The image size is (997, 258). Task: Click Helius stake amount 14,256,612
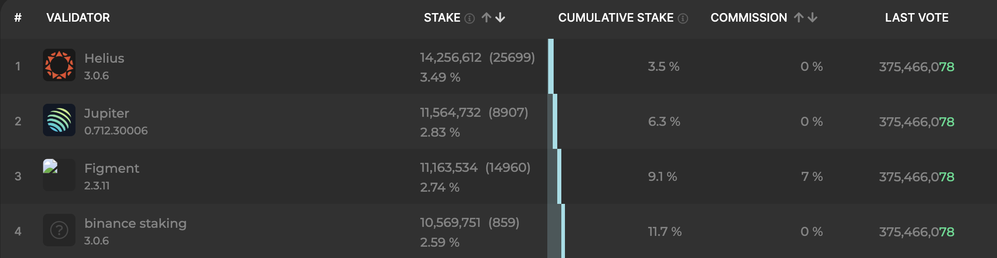point(451,58)
